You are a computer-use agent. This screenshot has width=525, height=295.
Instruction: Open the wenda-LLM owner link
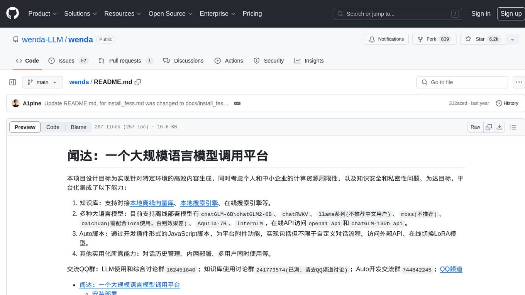tap(42, 39)
